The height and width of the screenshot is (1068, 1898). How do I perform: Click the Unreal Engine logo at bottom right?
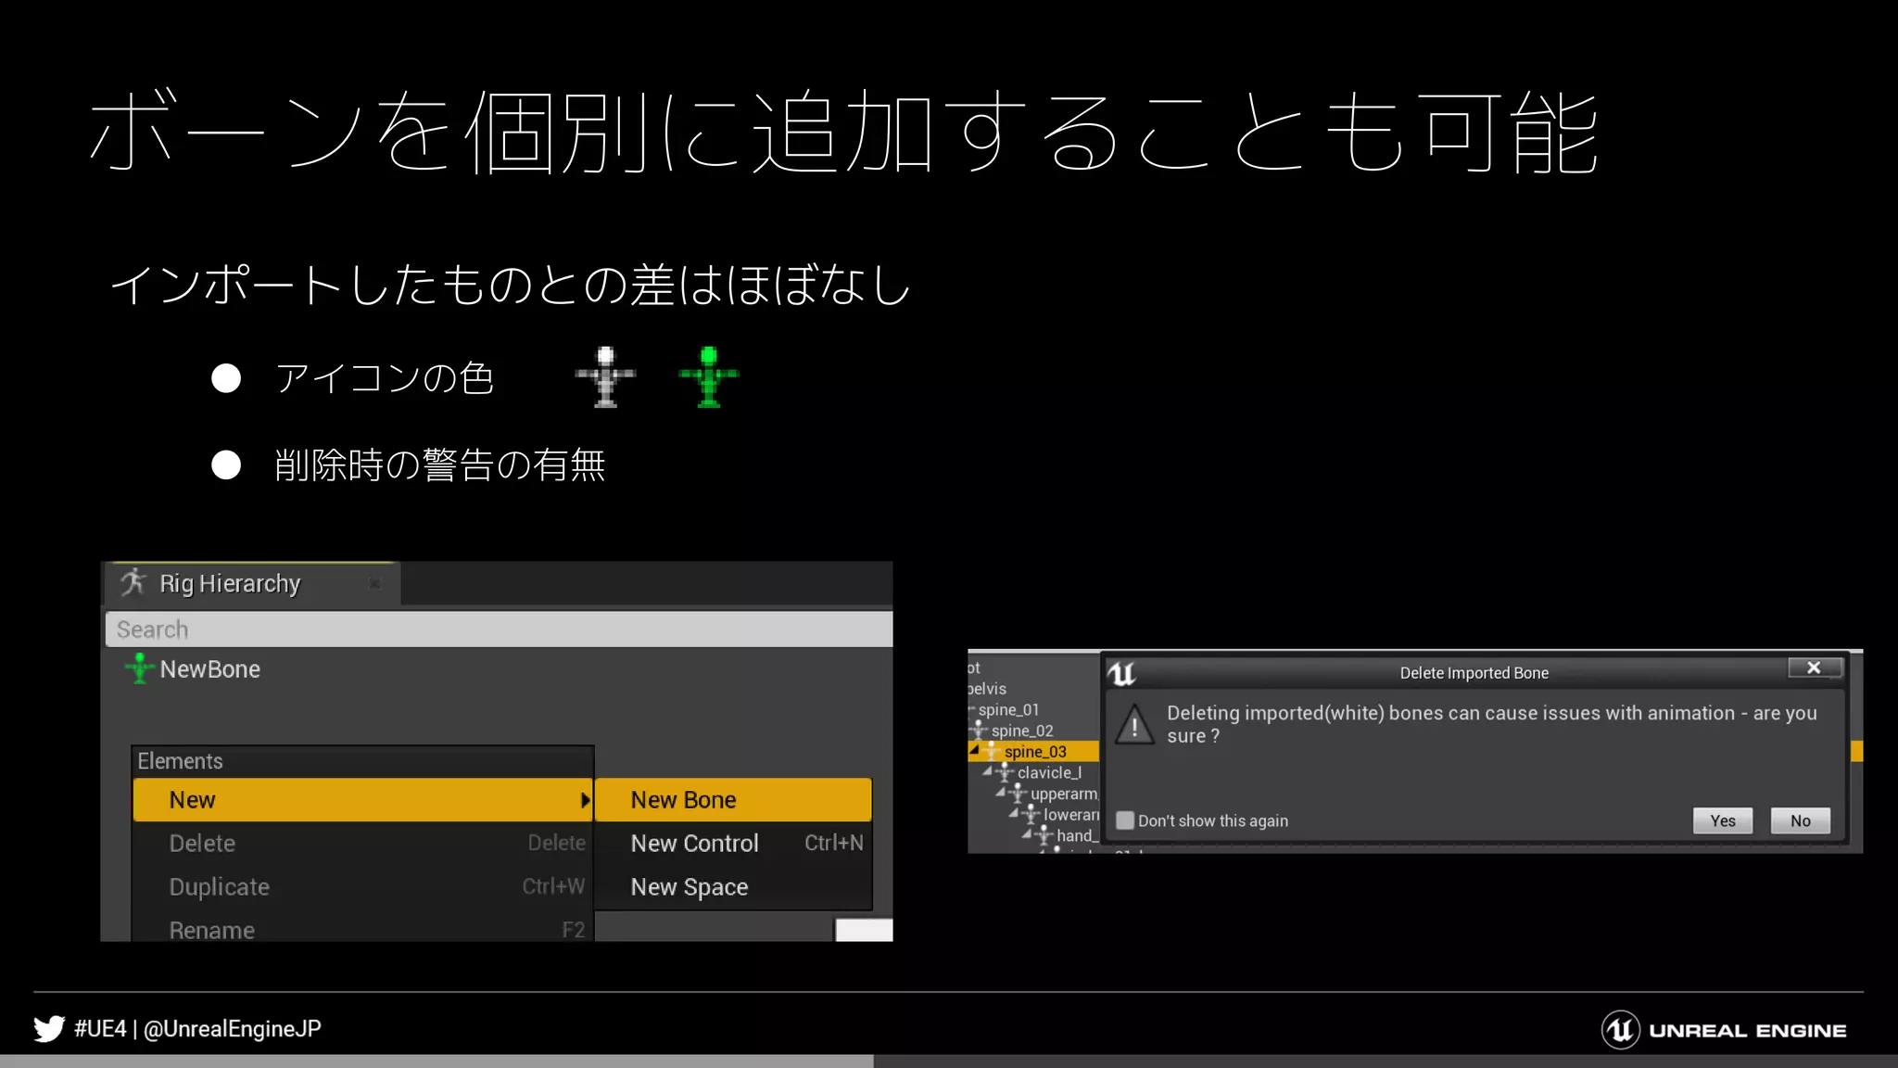1621,1030
